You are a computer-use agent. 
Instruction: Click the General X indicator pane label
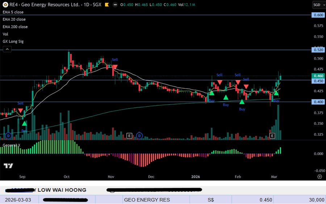click(12, 145)
